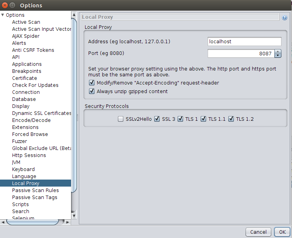
Task: Uncheck the TLS 1.2 protocol
Action: pyautogui.click(x=231, y=119)
